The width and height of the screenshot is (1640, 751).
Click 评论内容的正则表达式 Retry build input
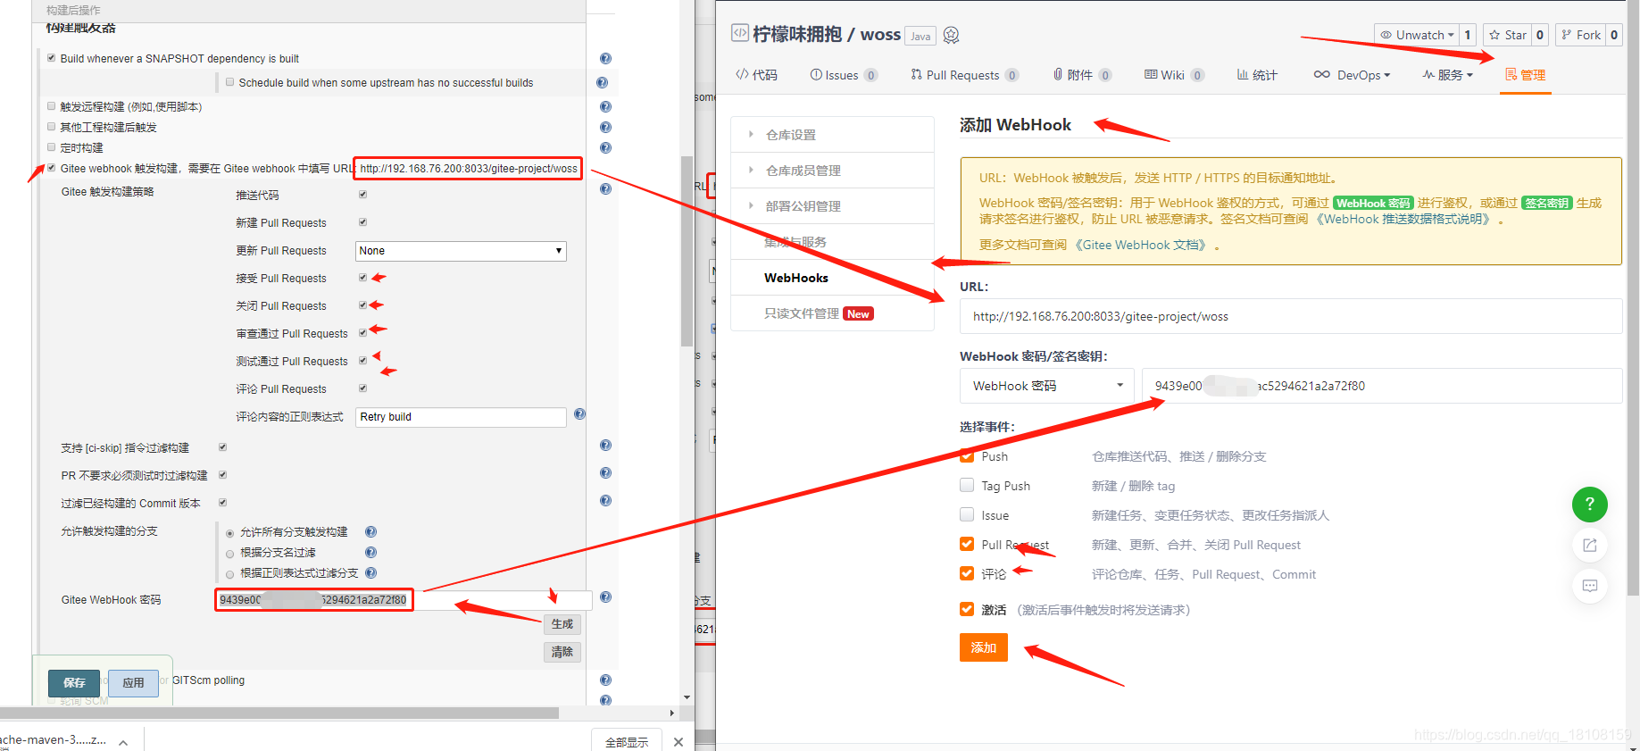coord(461,417)
